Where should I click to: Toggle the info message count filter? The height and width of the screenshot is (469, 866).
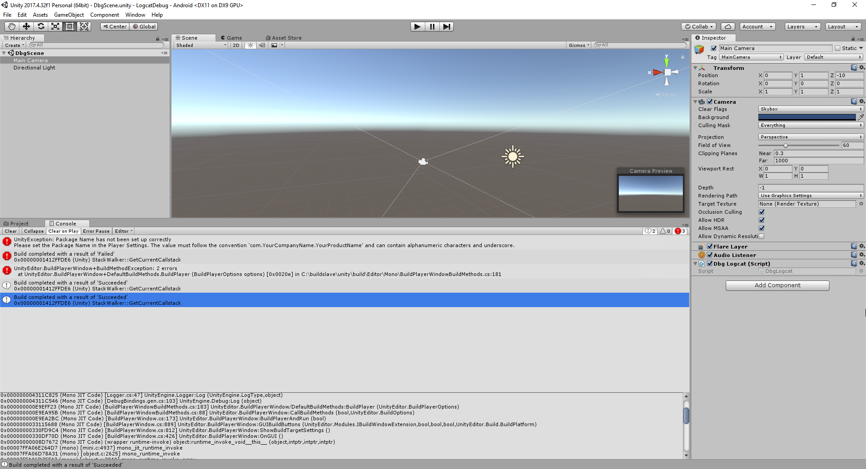coord(650,231)
